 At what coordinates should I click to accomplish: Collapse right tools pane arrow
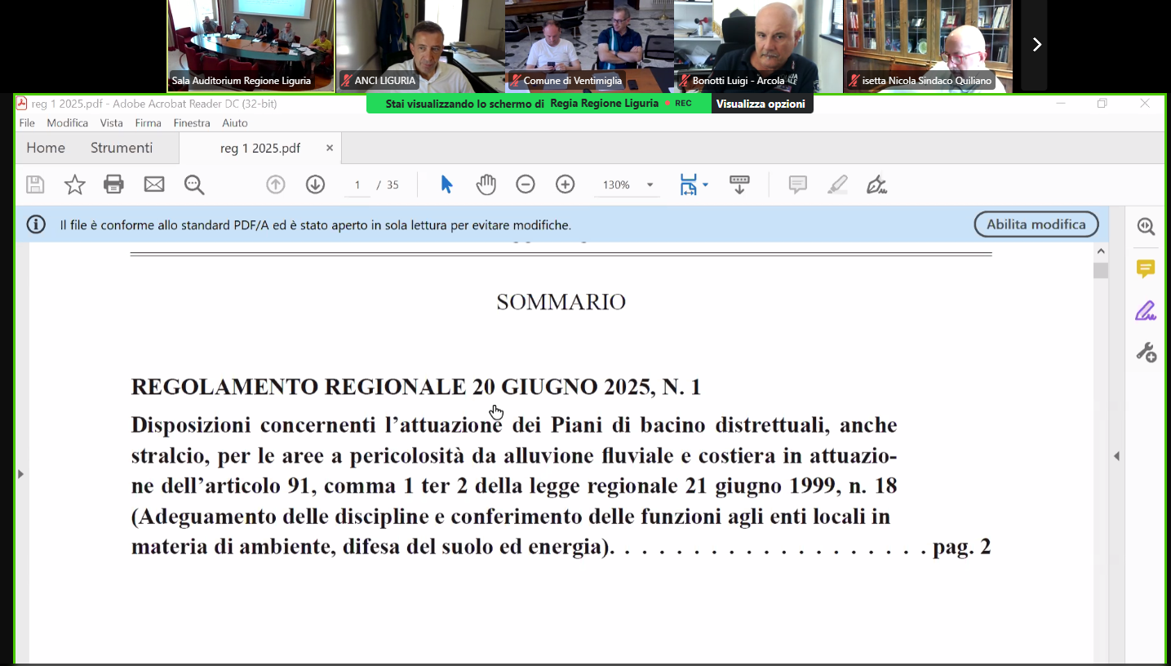coord(1116,456)
